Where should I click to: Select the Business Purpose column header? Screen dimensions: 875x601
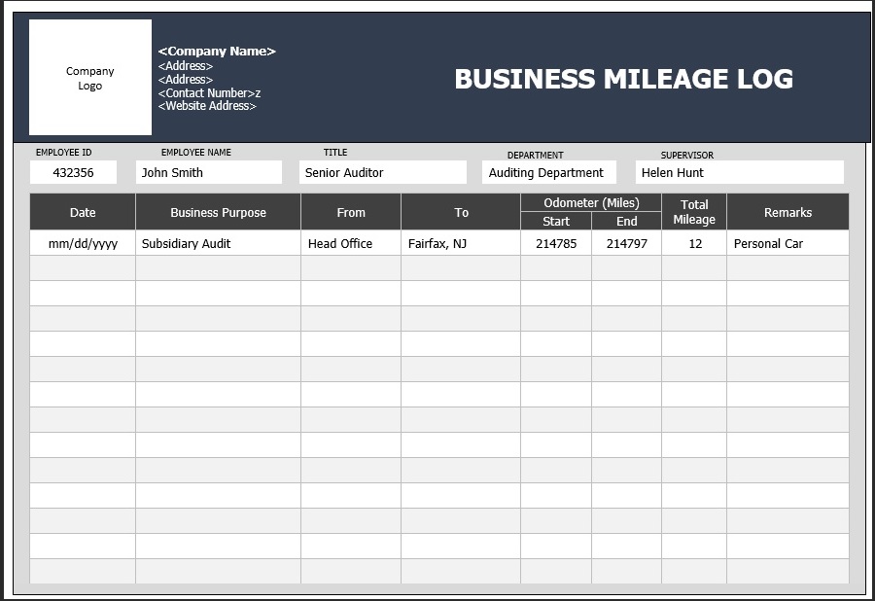coord(217,212)
